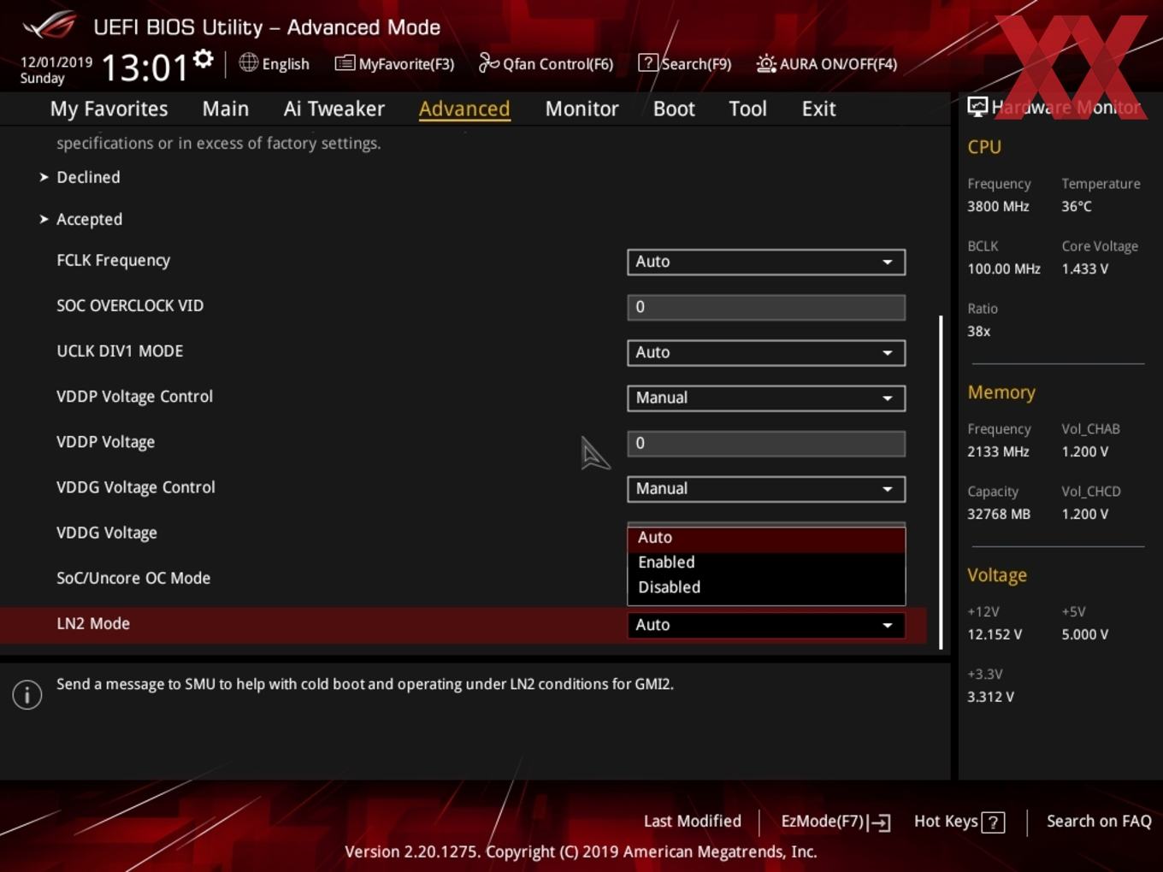Click the BCLK value 100.00 MHz

(1004, 268)
